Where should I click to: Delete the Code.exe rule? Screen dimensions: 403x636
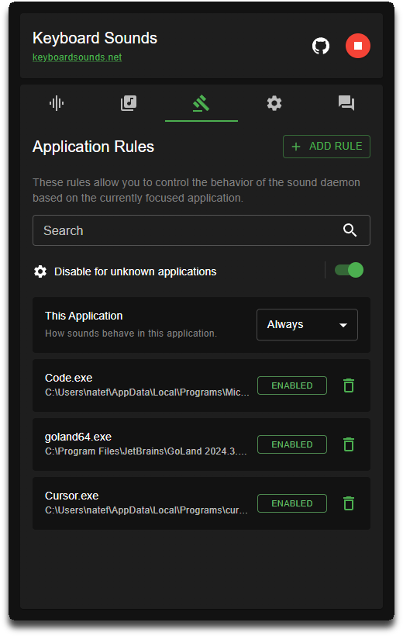(x=349, y=385)
